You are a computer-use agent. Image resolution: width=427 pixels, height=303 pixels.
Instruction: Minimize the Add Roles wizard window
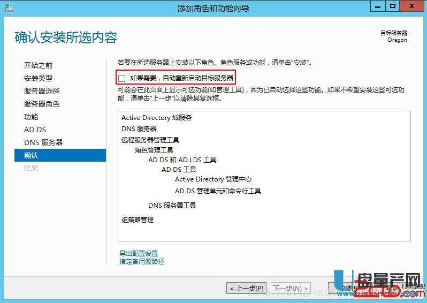[x=378, y=6]
